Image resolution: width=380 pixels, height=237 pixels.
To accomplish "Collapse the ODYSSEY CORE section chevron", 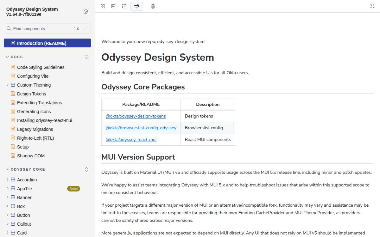I will pyautogui.click(x=8, y=169).
